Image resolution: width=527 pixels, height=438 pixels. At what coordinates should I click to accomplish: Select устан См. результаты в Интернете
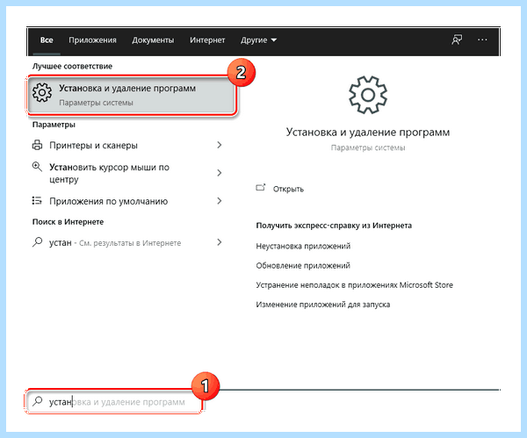(x=127, y=242)
